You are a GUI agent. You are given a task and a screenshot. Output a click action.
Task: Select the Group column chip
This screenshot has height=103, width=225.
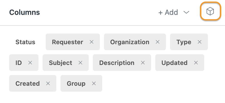[81, 83]
